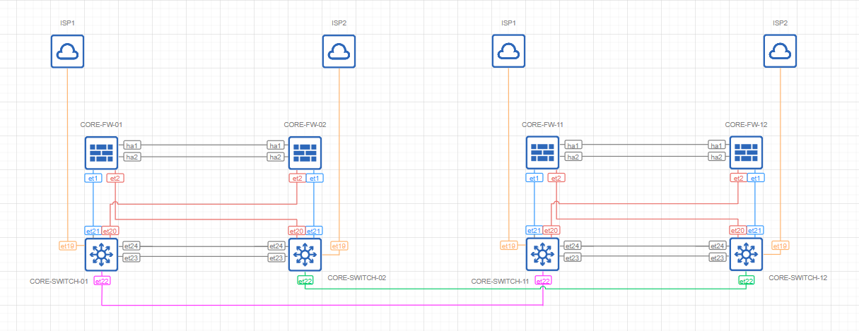Click magenta et22 port label under CORE-SWITCH-01
This screenshot has width=859, height=331.
pos(102,281)
